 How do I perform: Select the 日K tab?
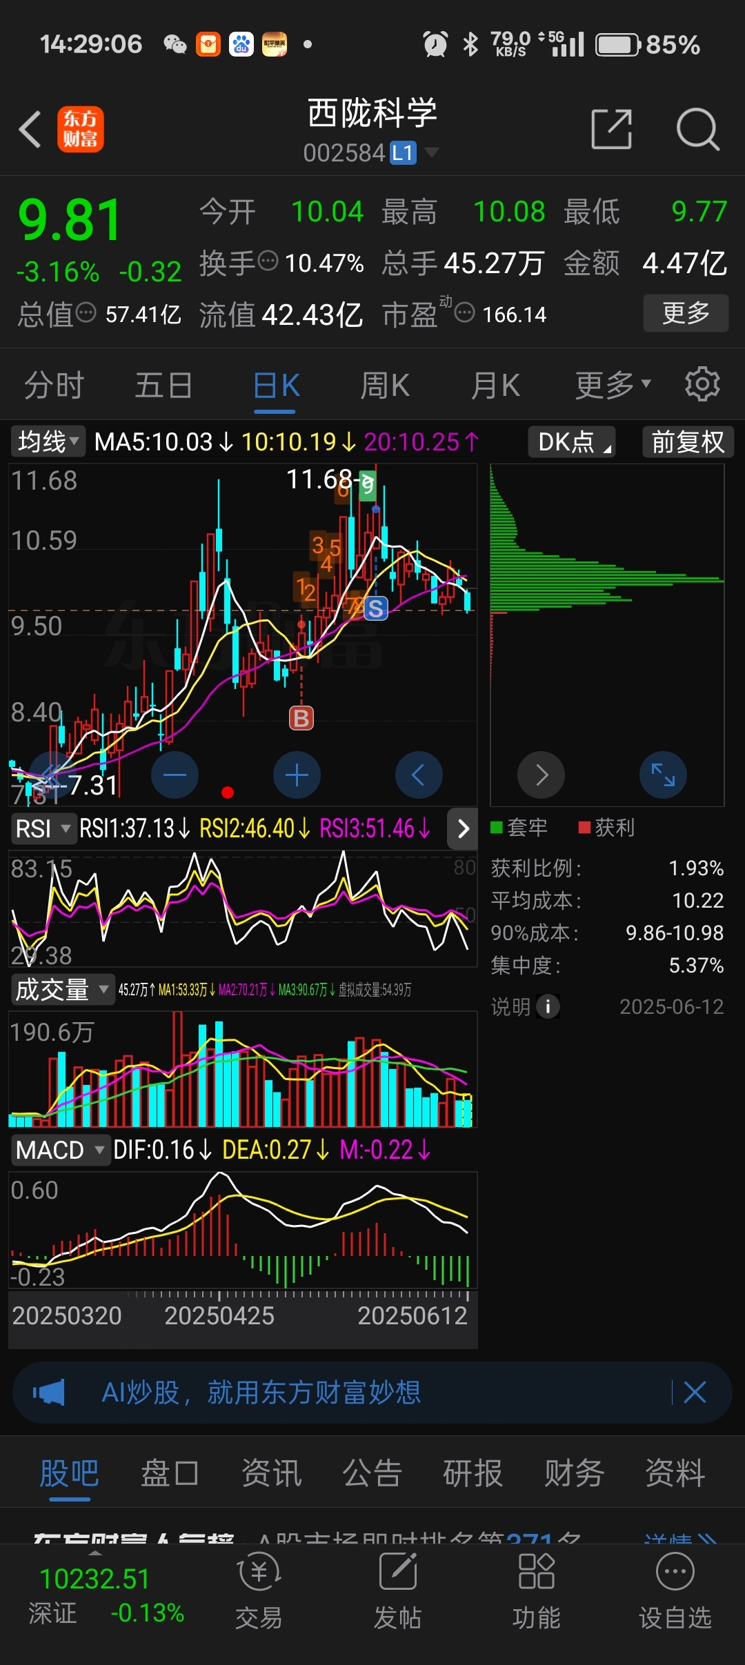[275, 385]
